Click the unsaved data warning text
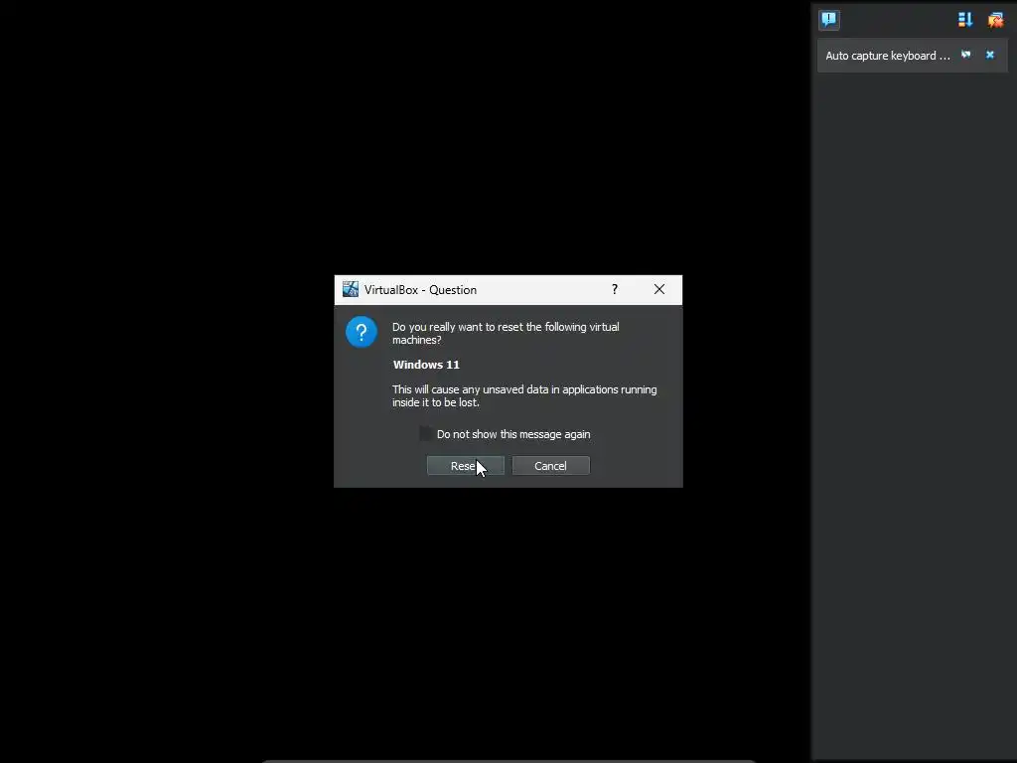Screen dimensions: 1017x763 524,395
